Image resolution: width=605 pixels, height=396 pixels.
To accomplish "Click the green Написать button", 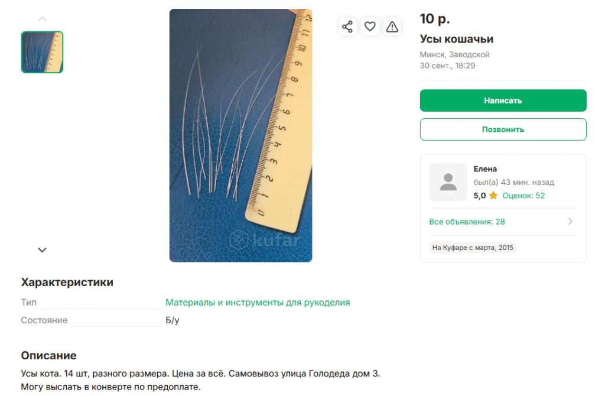I will pyautogui.click(x=503, y=100).
